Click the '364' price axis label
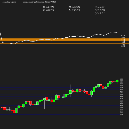129x129 pixels. 121,110
